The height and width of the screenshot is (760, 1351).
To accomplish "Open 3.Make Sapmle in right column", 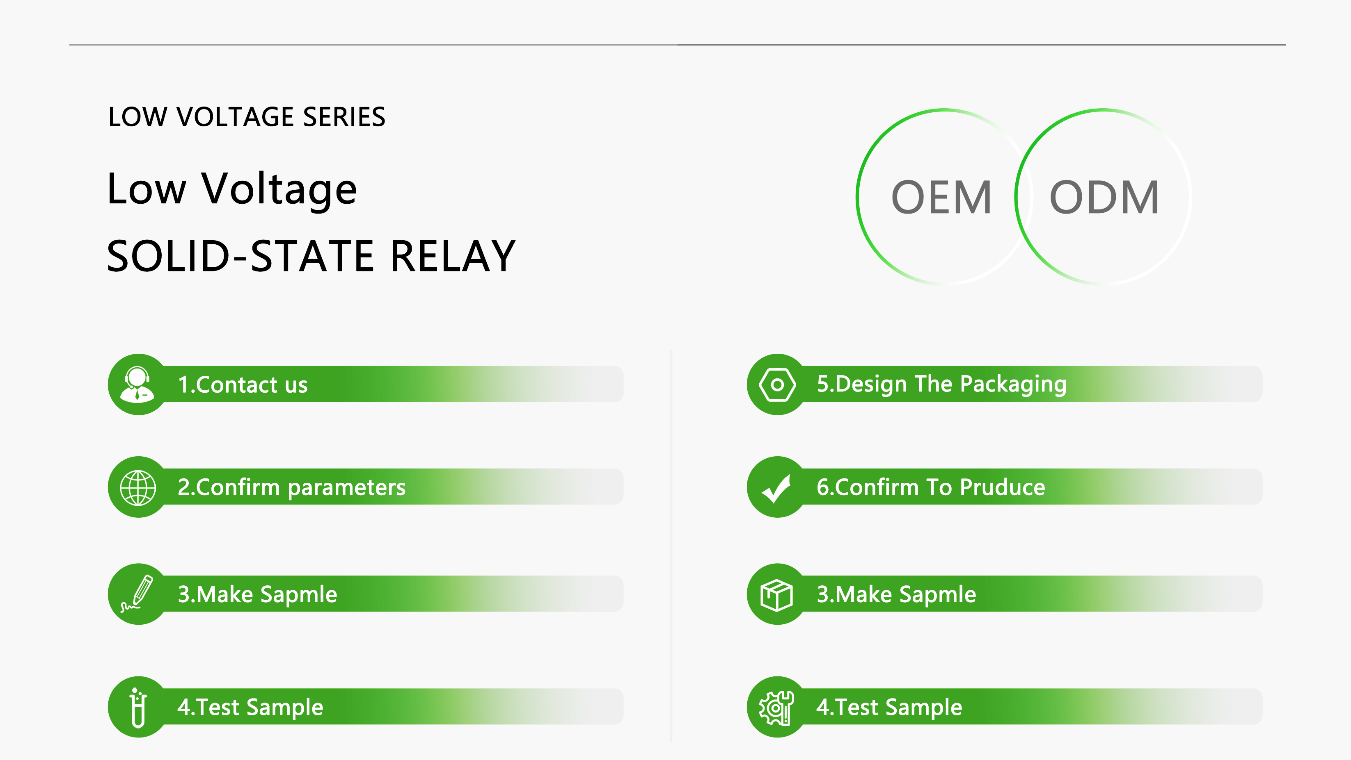I will click(1004, 594).
